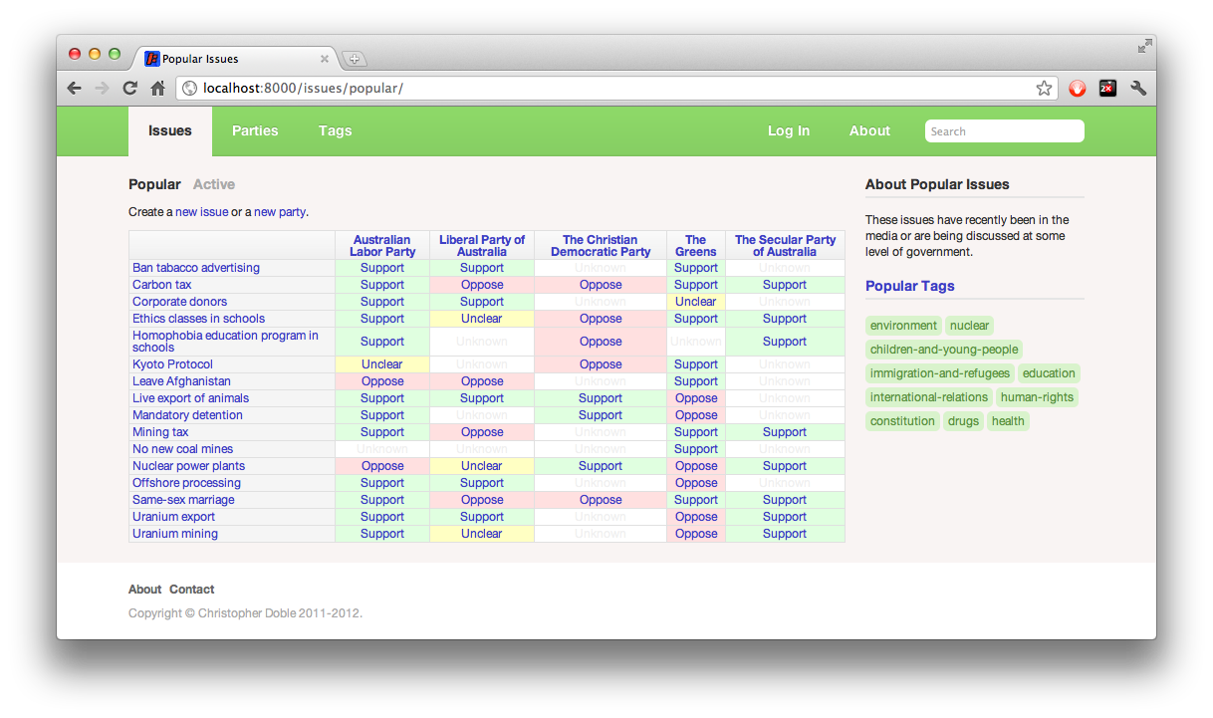
Task: Click the Search input field
Action: tap(1005, 131)
